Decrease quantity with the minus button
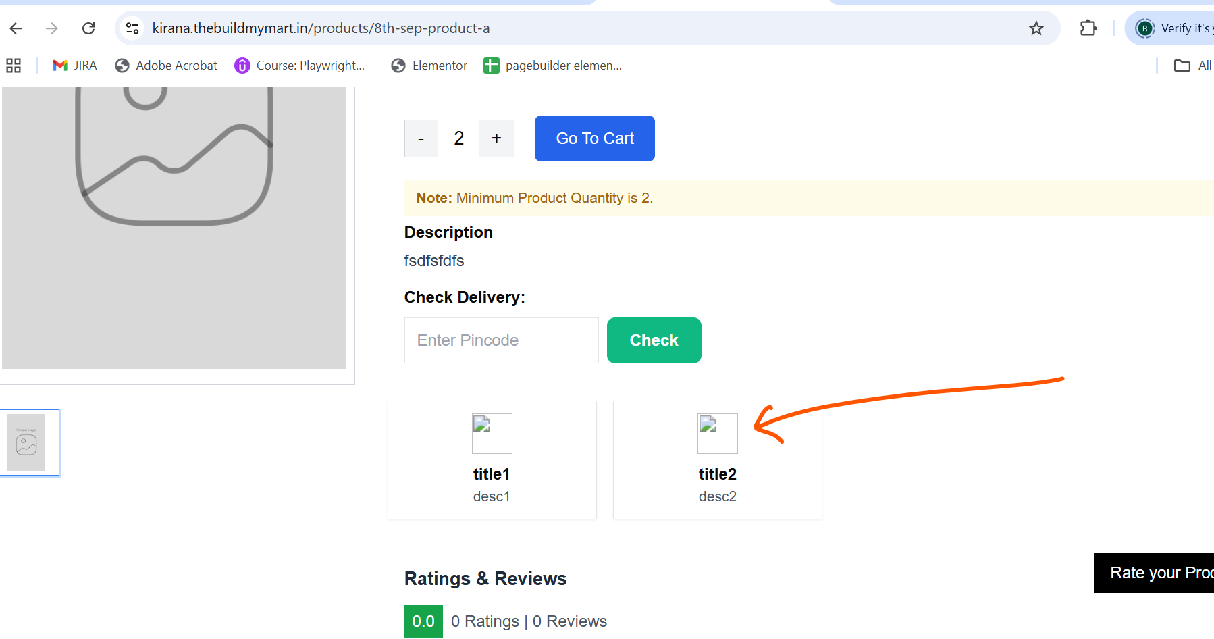This screenshot has width=1214, height=639. (421, 138)
